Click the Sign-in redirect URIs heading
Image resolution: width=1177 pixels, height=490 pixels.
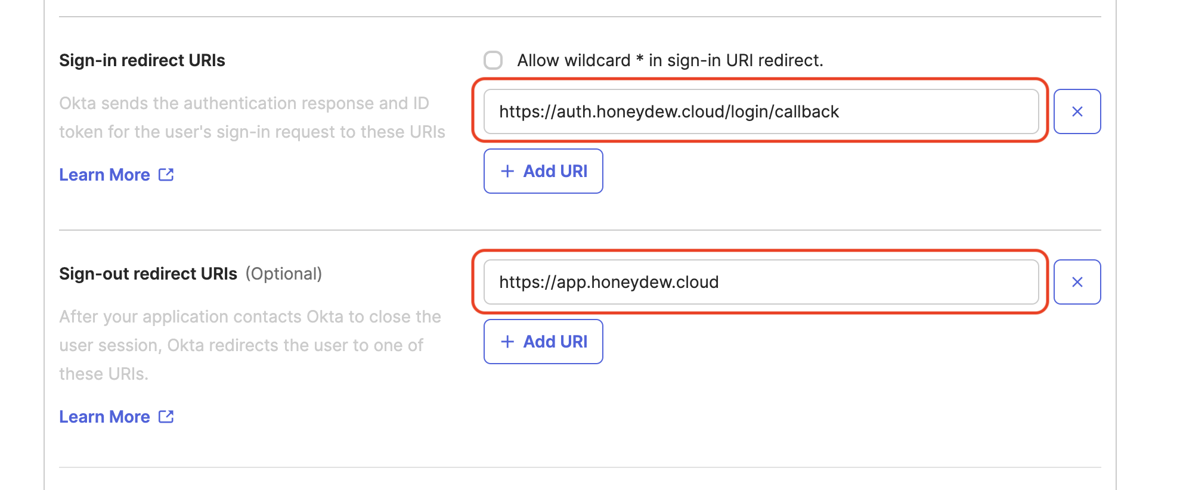point(141,60)
